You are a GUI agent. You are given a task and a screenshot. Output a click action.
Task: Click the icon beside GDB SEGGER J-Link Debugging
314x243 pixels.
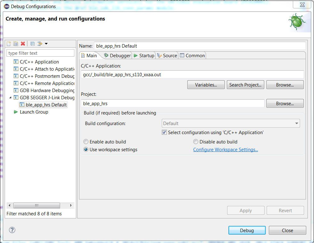(16, 97)
